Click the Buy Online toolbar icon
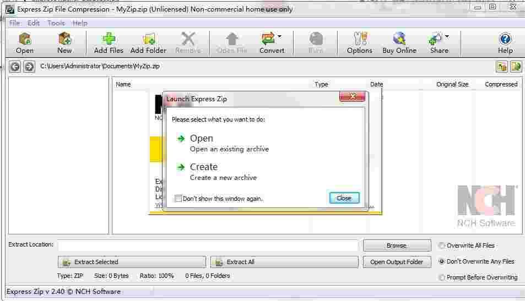The height and width of the screenshot is (301, 525). point(399,39)
